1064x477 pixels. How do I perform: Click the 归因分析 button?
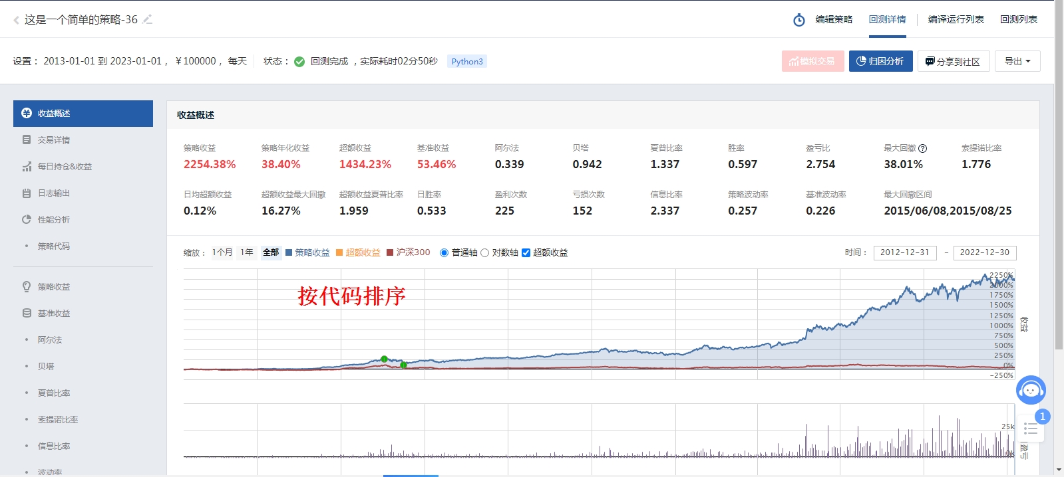880,61
